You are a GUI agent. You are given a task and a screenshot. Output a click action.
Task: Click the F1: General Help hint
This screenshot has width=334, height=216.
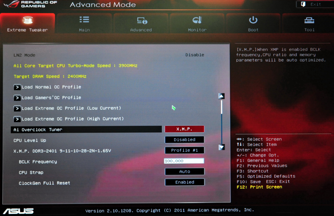tap(258, 160)
